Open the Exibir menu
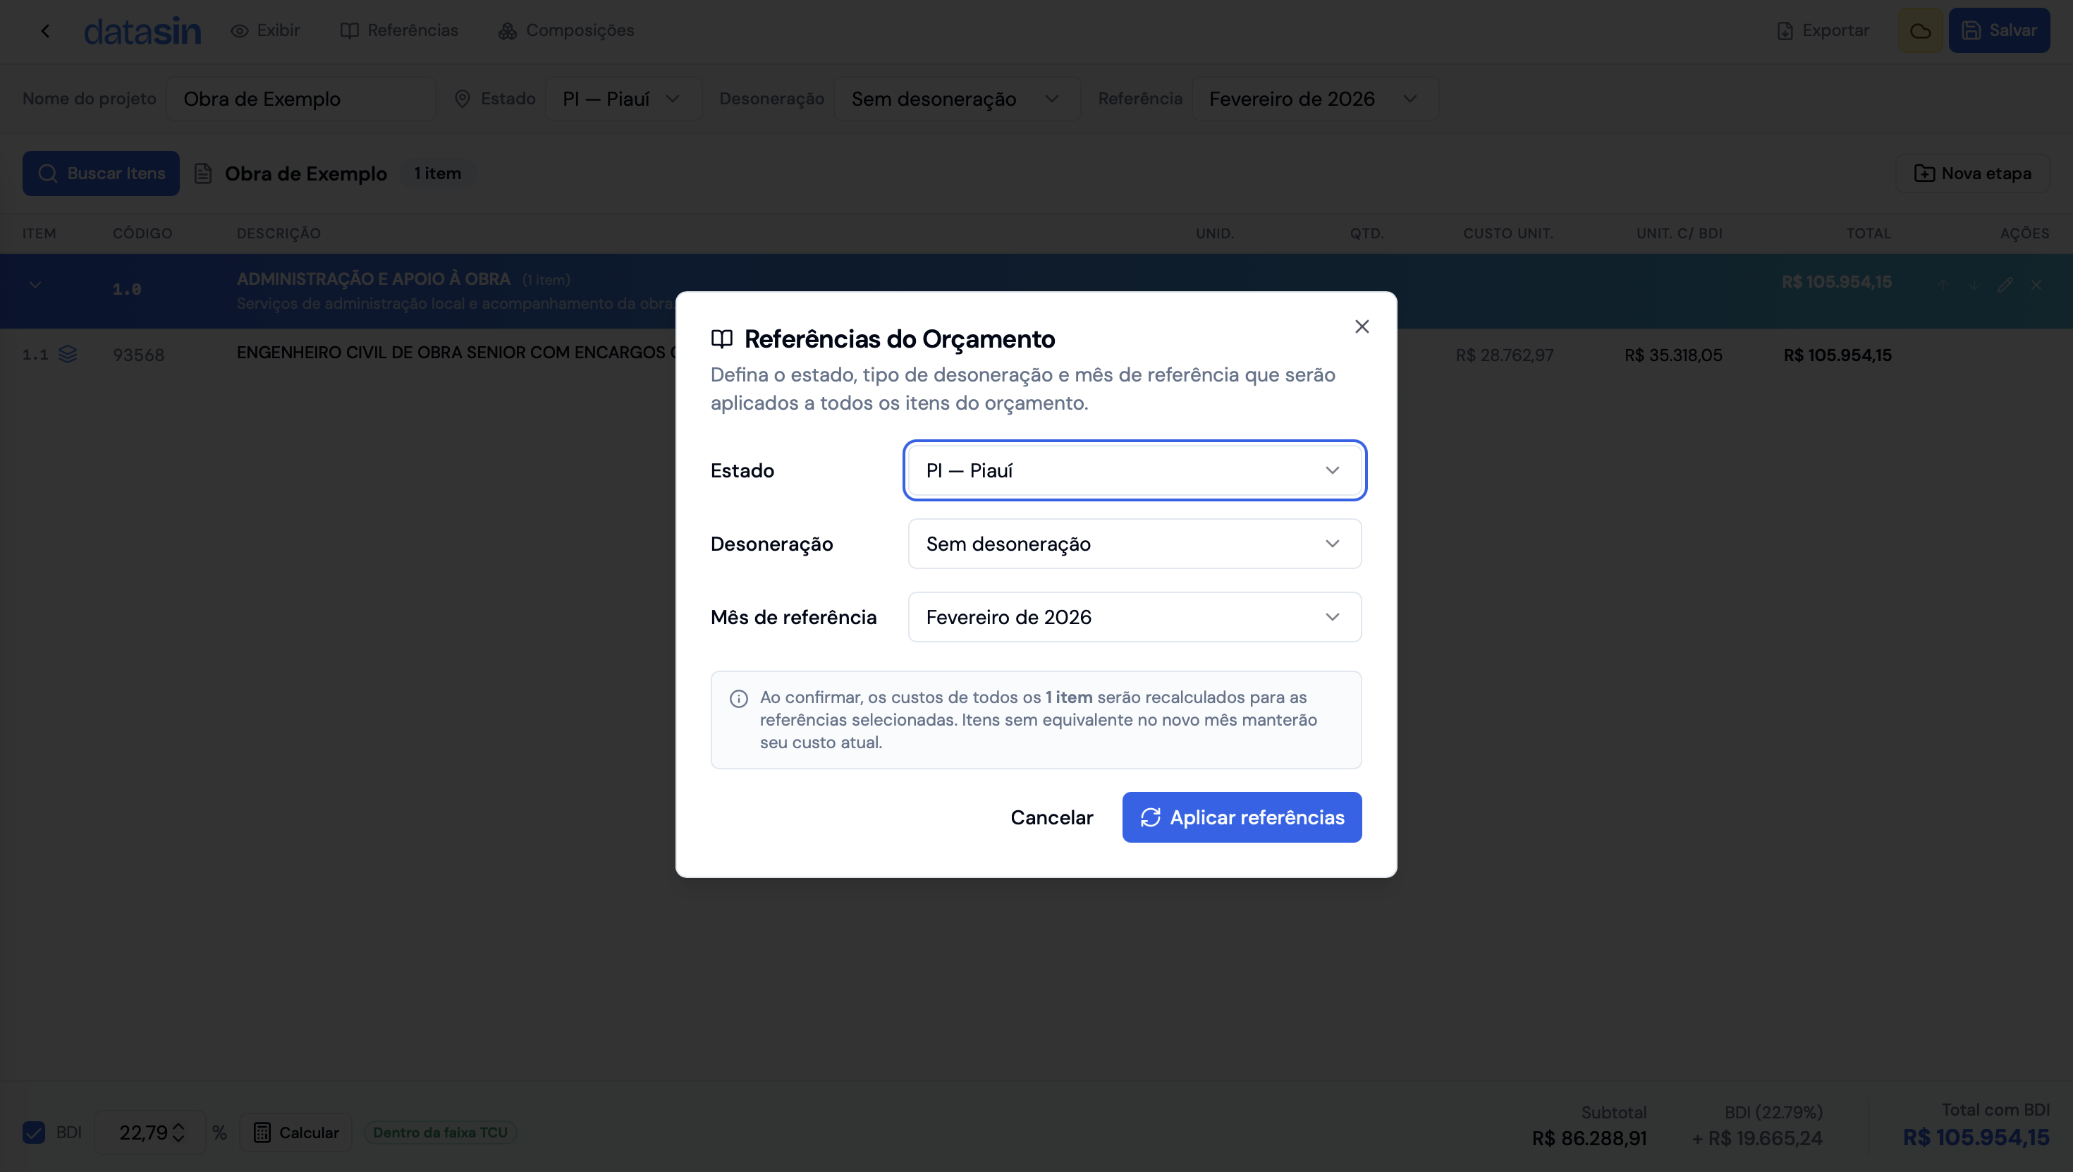Image resolution: width=2073 pixels, height=1172 pixels. tap(264, 30)
